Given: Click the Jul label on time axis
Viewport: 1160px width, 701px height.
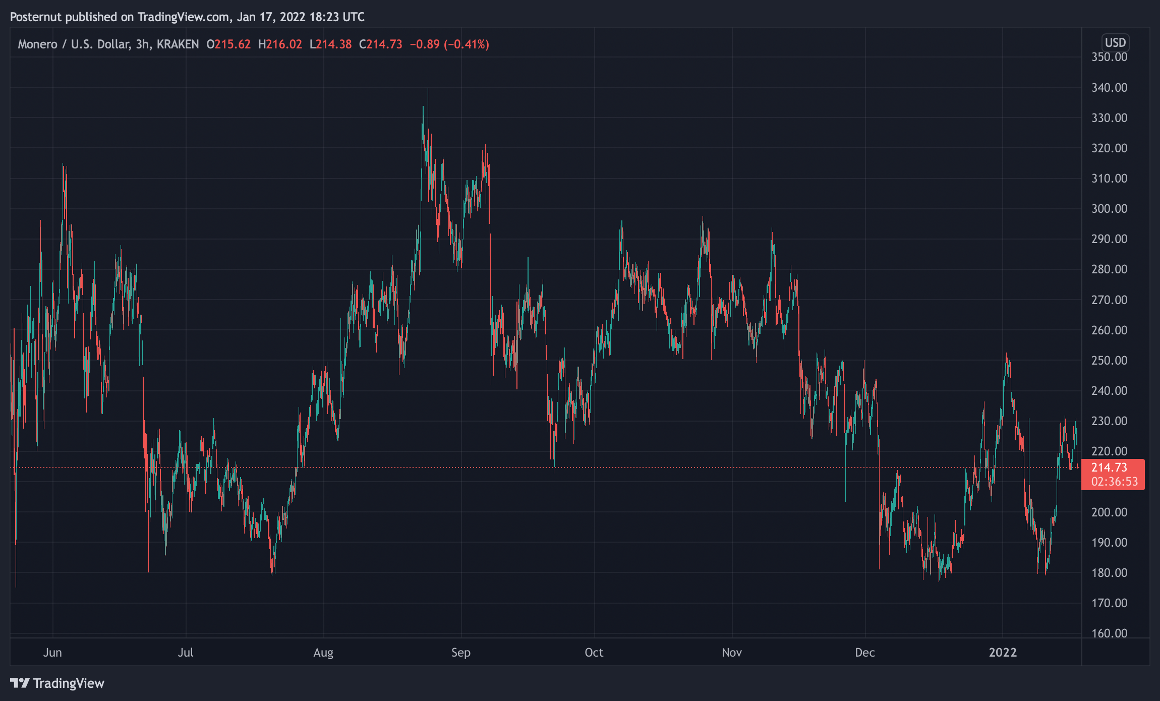Looking at the screenshot, I should coord(186,652).
